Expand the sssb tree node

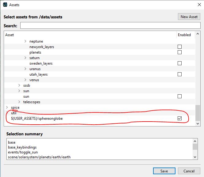point(19,85)
